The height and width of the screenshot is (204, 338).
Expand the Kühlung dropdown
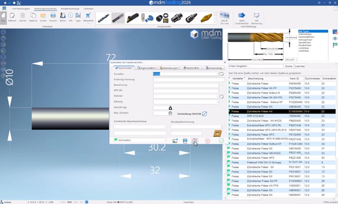[x=217, y=102]
